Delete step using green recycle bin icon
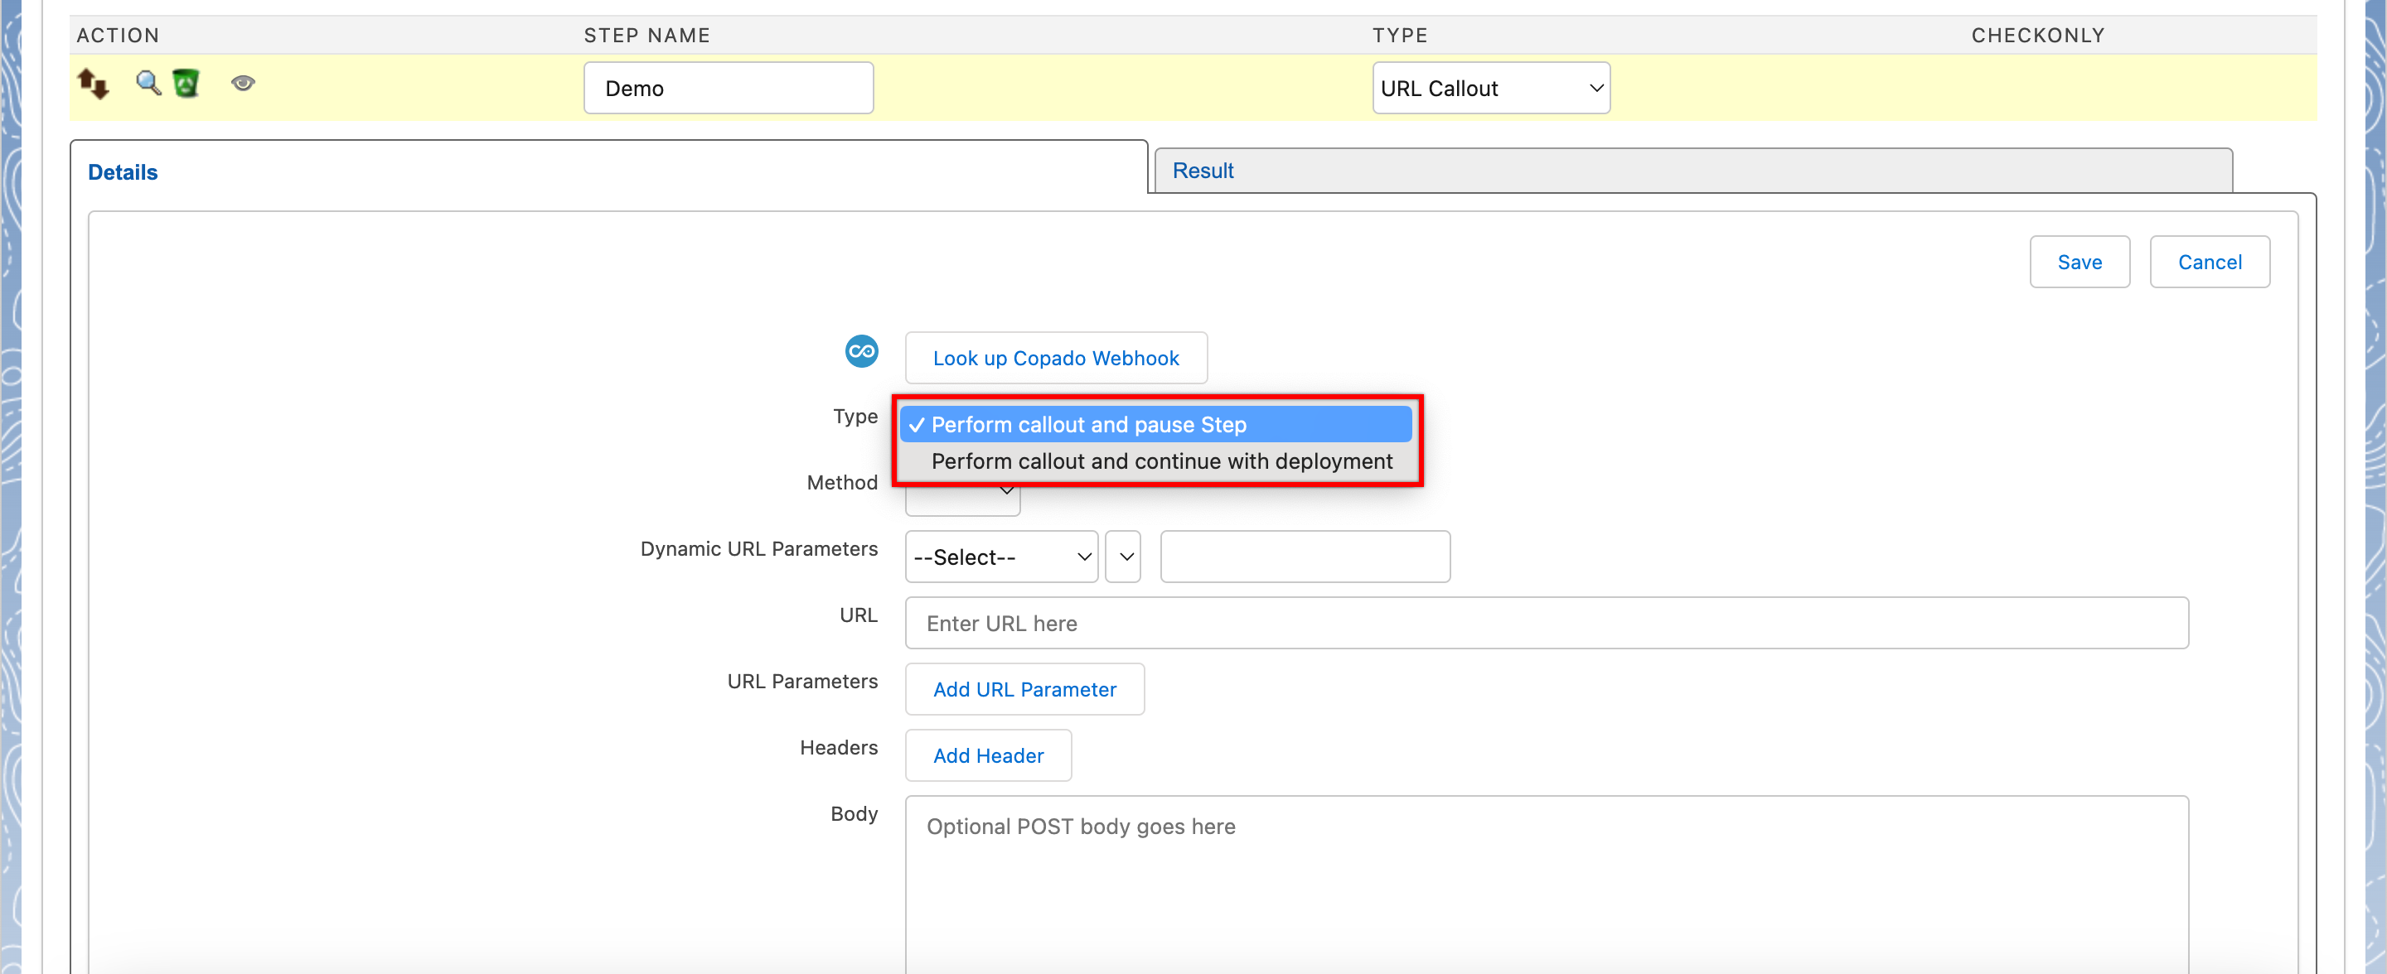The height and width of the screenshot is (974, 2387). click(x=186, y=84)
